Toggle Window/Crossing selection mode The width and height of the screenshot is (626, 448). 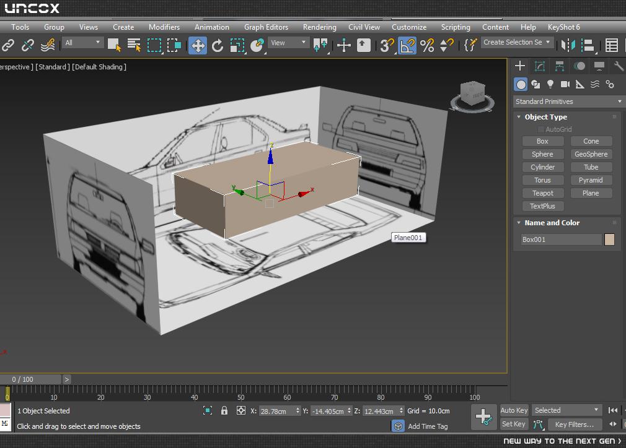point(174,45)
